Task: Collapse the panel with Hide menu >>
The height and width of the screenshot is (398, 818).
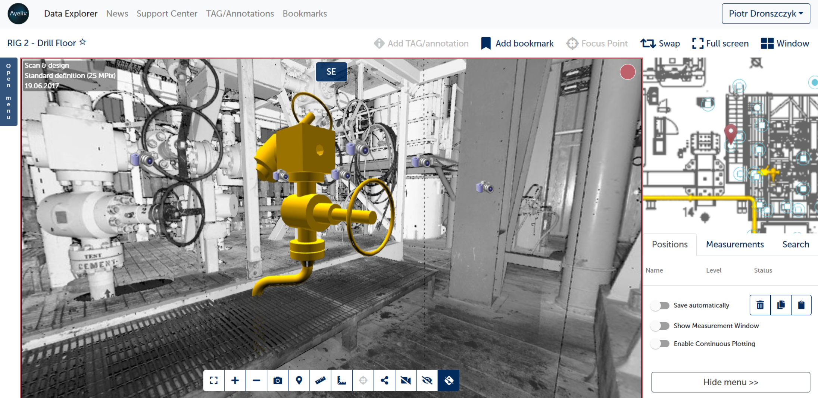Action: pyautogui.click(x=730, y=382)
